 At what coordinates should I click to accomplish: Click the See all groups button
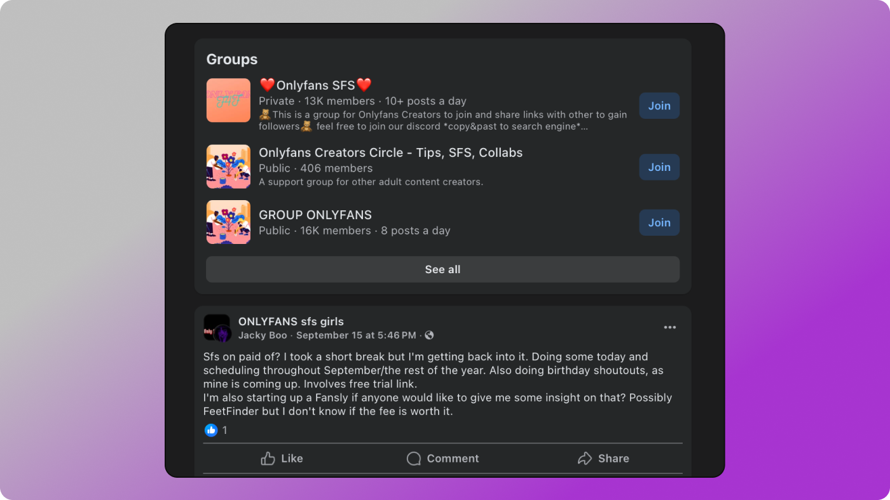442,269
